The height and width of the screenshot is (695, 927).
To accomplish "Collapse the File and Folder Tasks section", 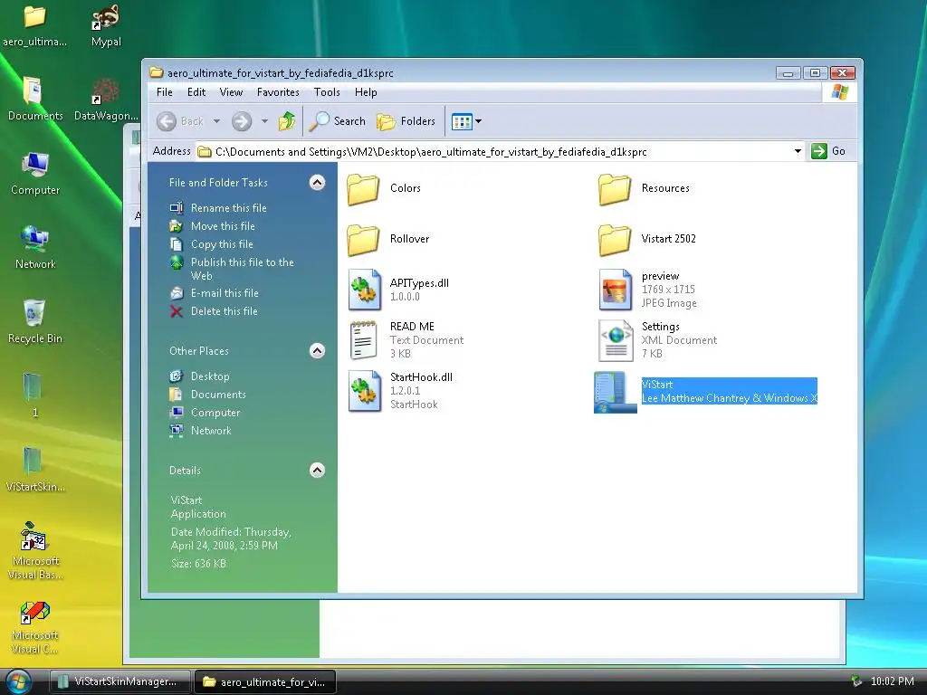I will click(318, 183).
